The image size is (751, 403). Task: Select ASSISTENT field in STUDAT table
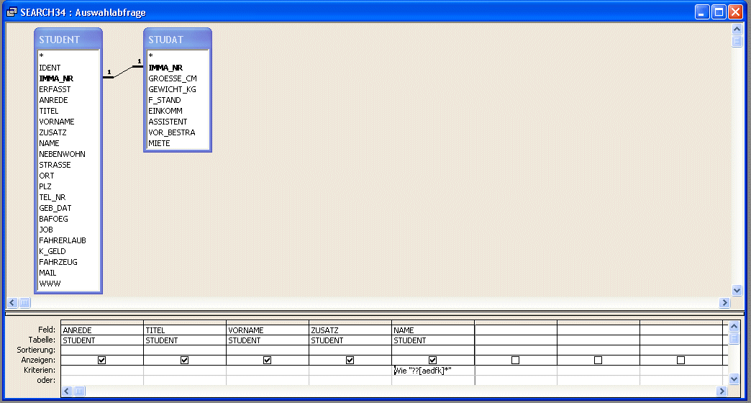pyautogui.click(x=168, y=122)
